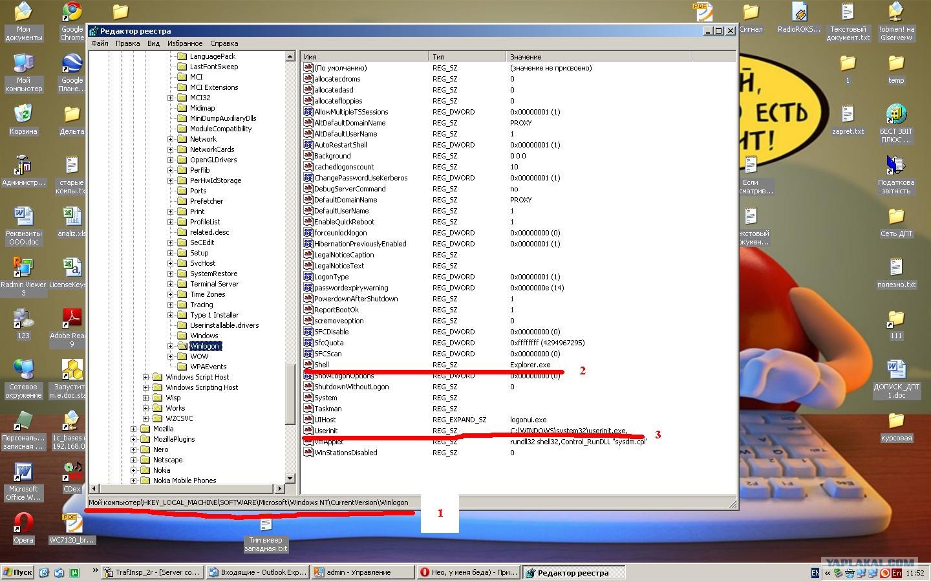Open the LicenseKeys desktop icon
The width and height of the screenshot is (931, 582).
[68, 273]
